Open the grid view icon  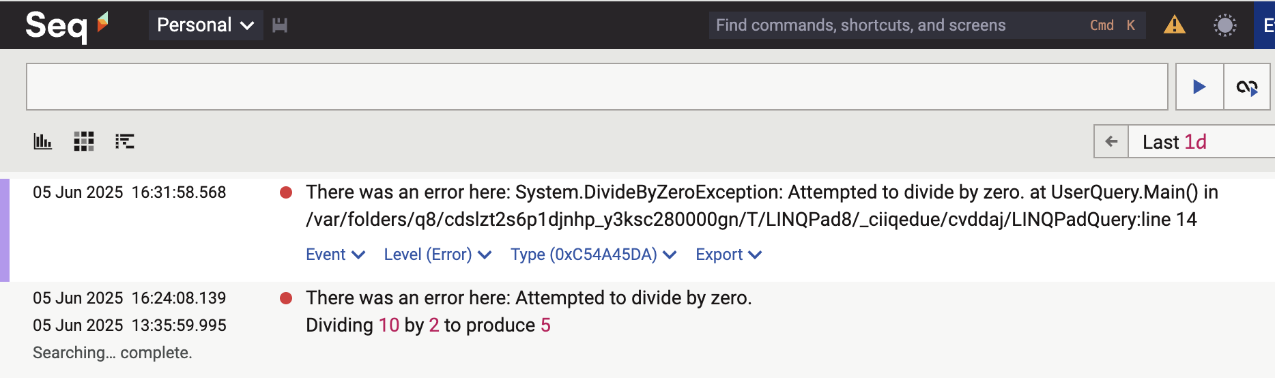[x=83, y=141]
